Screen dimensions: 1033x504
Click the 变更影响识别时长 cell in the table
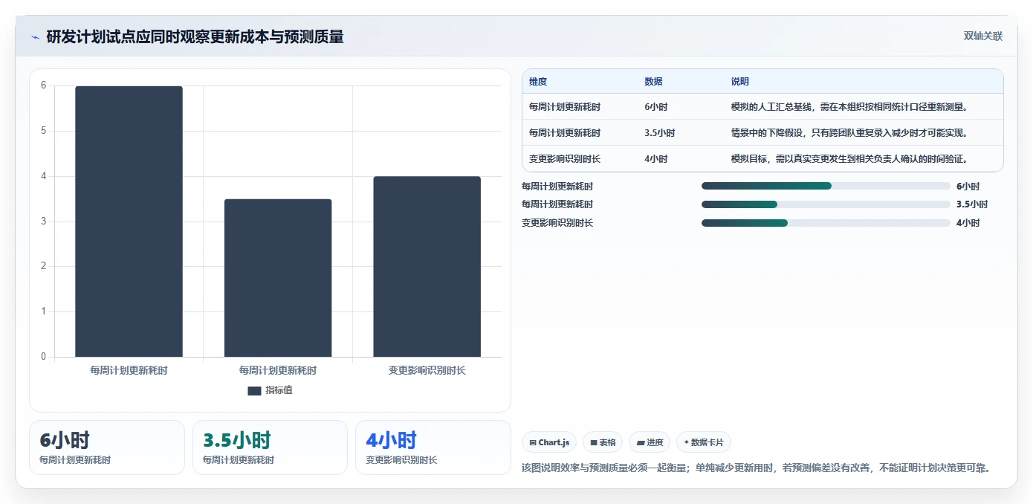click(565, 159)
